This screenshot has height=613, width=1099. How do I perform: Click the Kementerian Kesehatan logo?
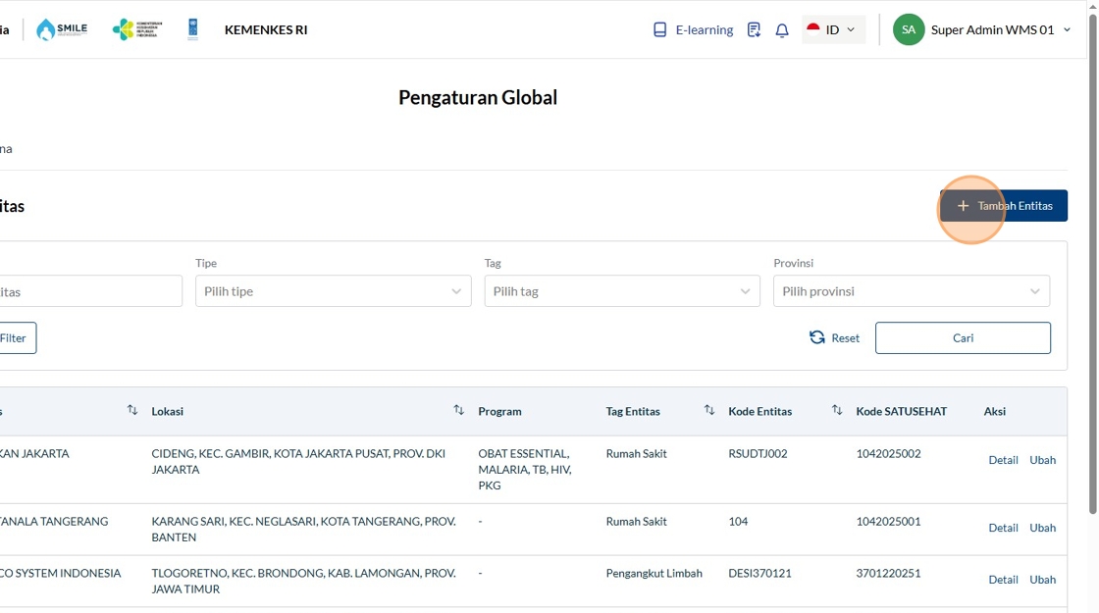[x=137, y=29]
